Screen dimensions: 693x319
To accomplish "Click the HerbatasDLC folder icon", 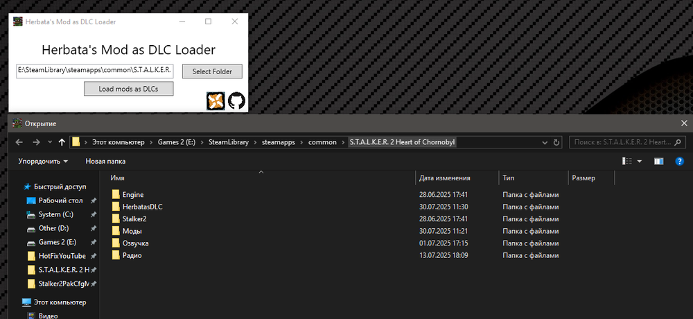I will pos(116,207).
